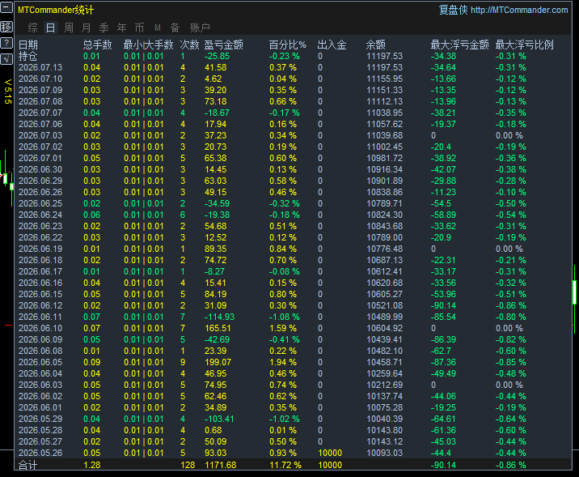
Task: Click the 移 move panel button
Action: (6, 27)
